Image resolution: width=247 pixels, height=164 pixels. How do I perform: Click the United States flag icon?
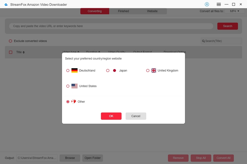tap(74, 86)
